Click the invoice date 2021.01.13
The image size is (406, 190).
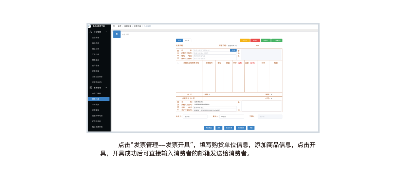coord(232,45)
